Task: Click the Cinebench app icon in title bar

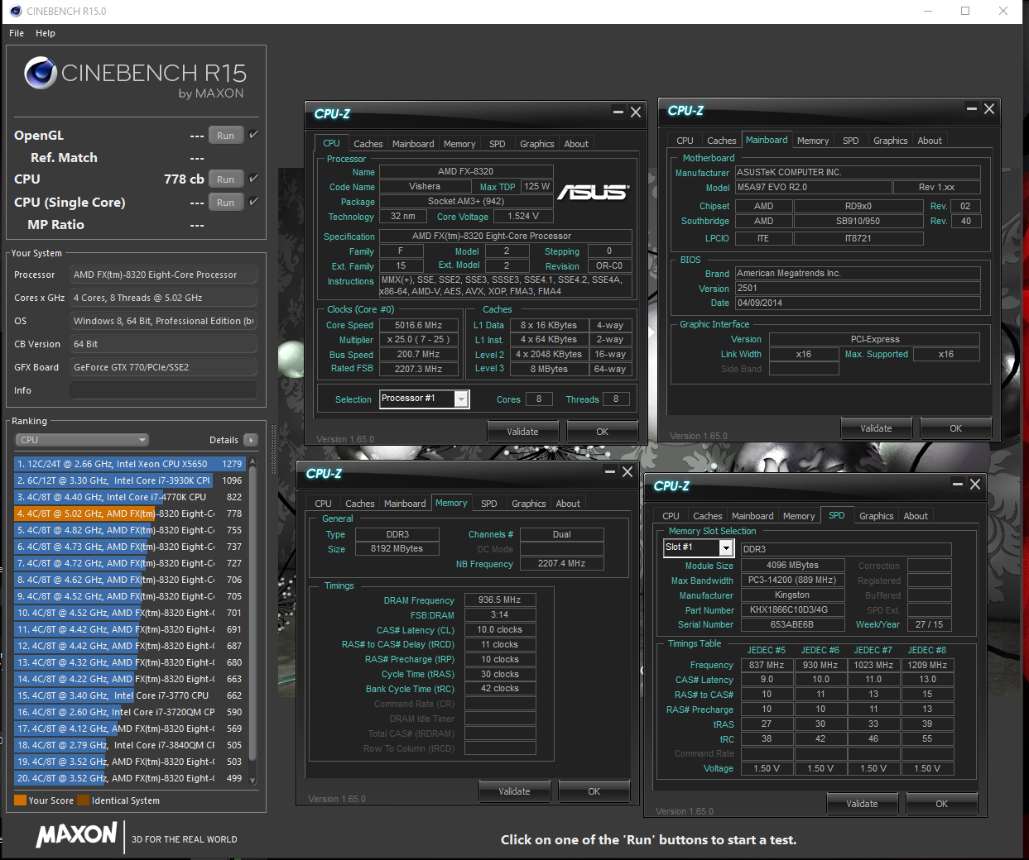Action: [15, 11]
